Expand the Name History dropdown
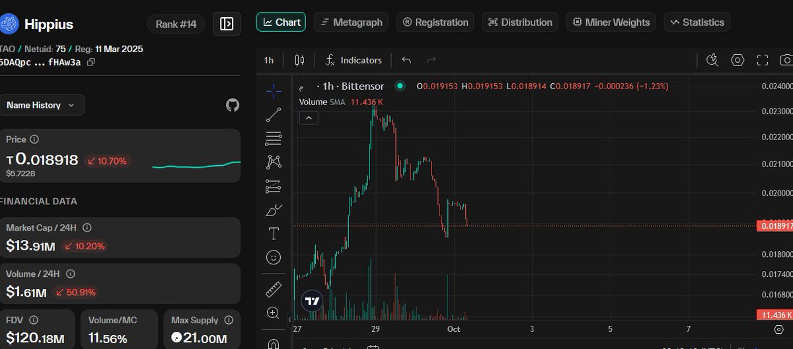 (42, 105)
